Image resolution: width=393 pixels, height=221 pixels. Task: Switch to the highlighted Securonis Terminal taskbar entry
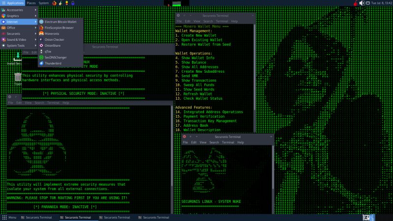coord(78,218)
